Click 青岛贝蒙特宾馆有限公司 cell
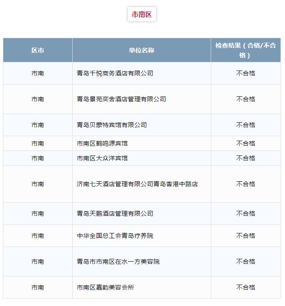Image resolution: width=285 pixels, height=306 pixels. pos(142,125)
